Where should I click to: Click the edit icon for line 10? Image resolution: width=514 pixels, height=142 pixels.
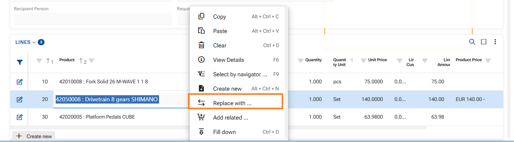(20, 82)
